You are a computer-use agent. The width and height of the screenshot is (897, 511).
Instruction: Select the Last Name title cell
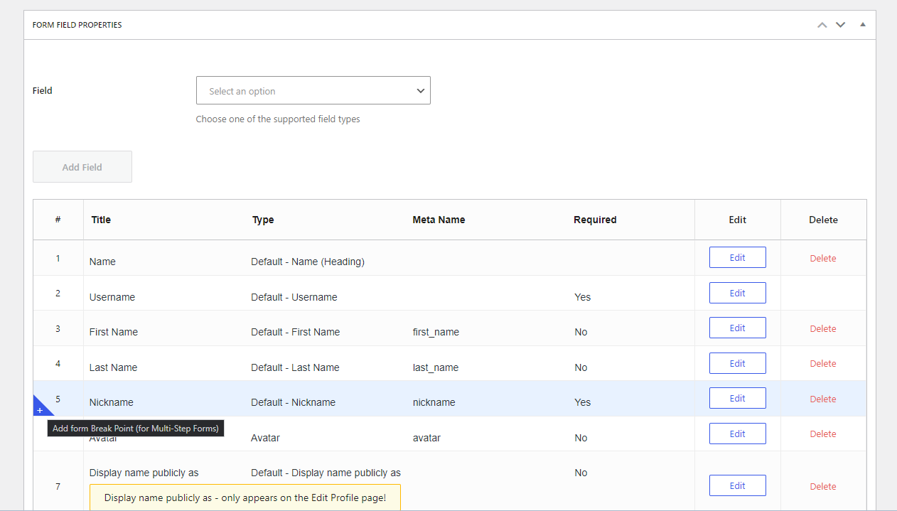coord(114,367)
